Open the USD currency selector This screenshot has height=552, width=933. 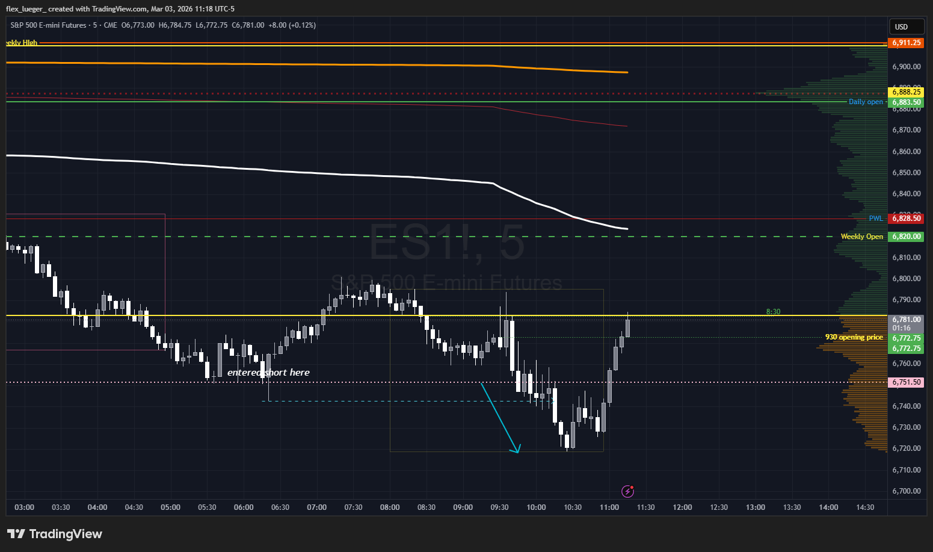click(x=906, y=26)
